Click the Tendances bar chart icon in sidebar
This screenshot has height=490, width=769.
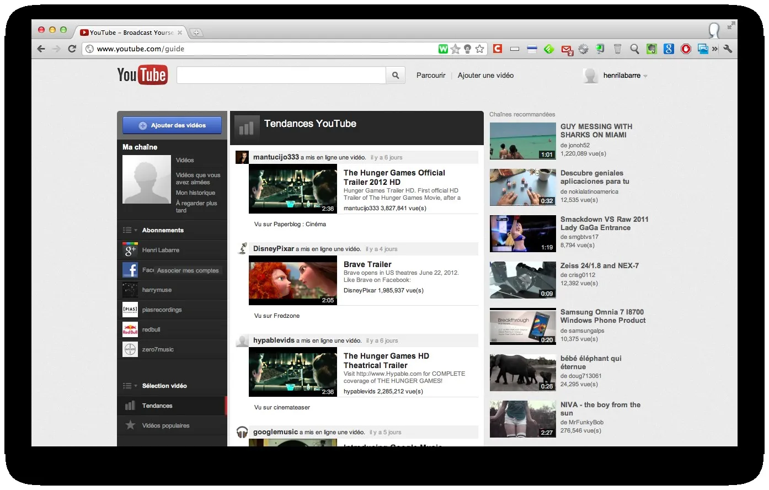[x=130, y=406]
